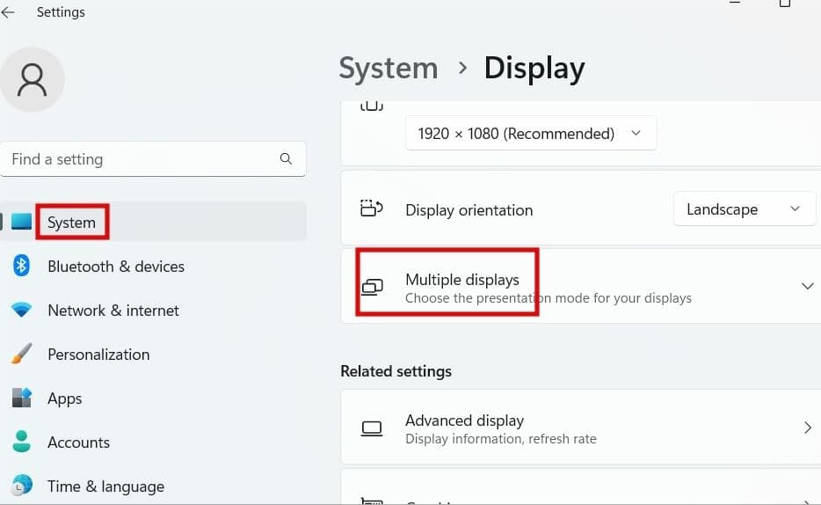Select System in the sidebar

[154, 222]
